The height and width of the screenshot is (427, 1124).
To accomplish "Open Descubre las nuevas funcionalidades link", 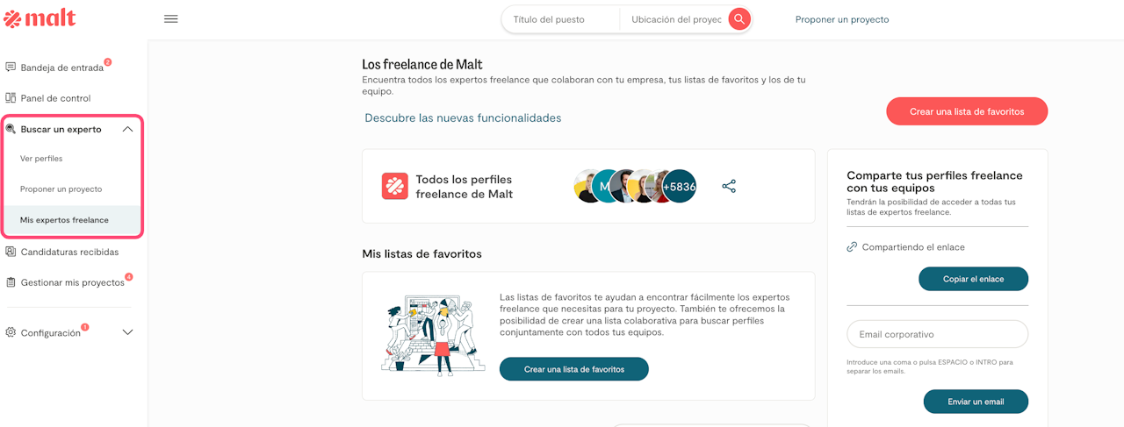I will click(463, 117).
